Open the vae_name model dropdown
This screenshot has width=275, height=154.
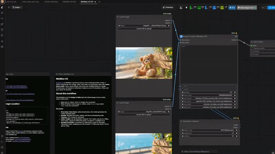[209, 104]
